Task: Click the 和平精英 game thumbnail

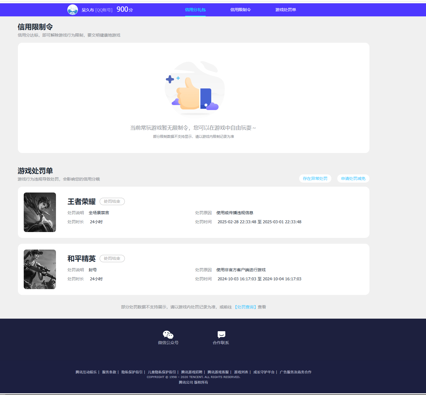Action: point(40,269)
